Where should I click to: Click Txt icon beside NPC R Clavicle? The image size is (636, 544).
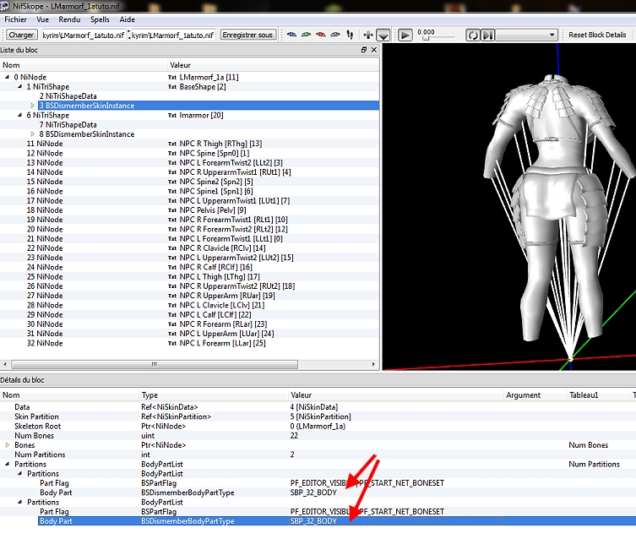coord(172,248)
